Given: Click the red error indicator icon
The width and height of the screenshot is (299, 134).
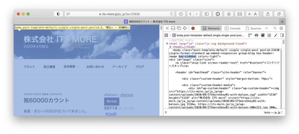Looking at the screenshot, I should tap(193, 28).
